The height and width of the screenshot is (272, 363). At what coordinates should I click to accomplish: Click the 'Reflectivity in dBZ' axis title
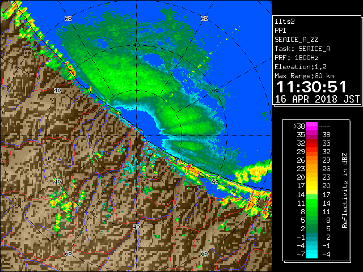click(x=345, y=190)
